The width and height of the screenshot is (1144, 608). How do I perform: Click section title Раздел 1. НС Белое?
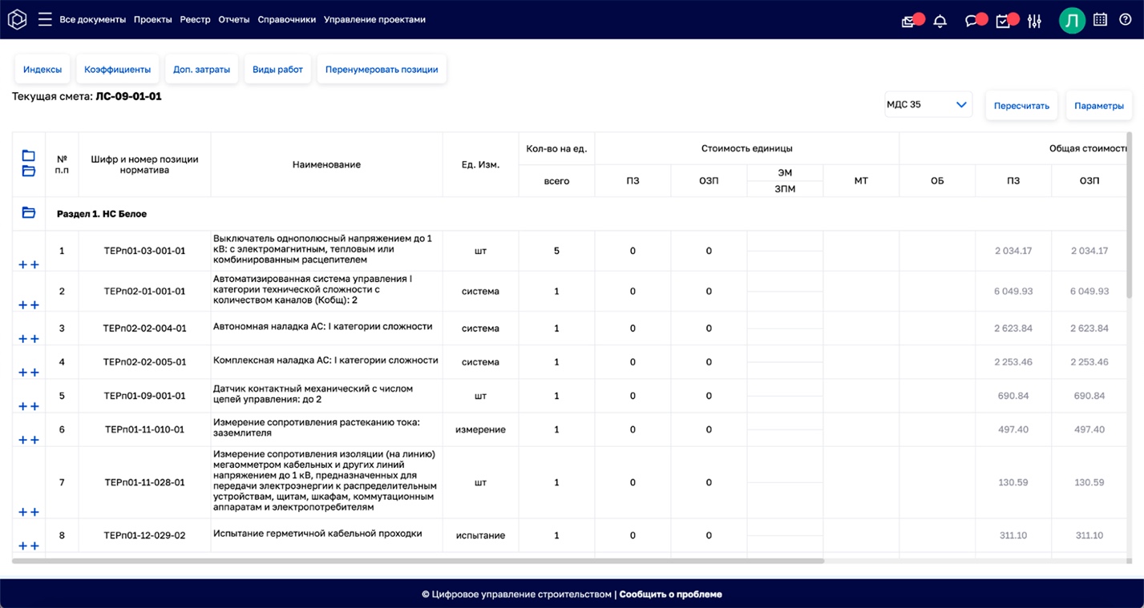pos(102,214)
